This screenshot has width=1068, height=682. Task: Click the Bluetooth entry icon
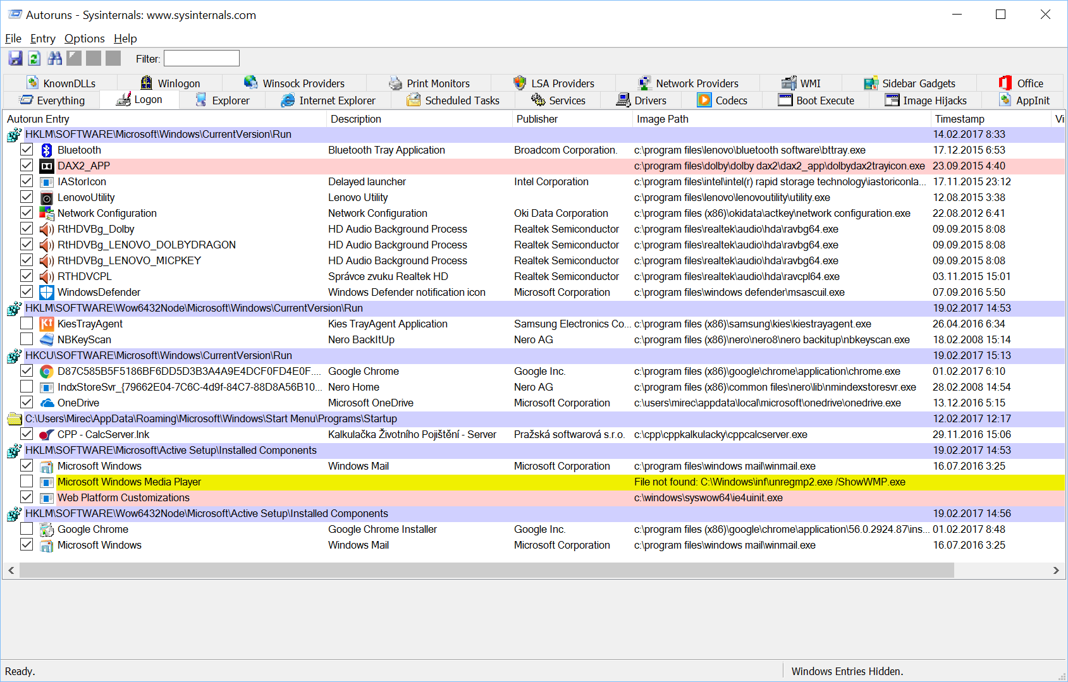[x=47, y=150]
